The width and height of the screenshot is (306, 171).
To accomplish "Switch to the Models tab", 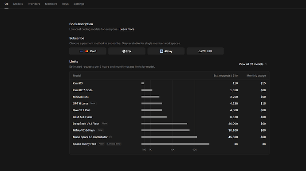I will [x=18, y=4].
